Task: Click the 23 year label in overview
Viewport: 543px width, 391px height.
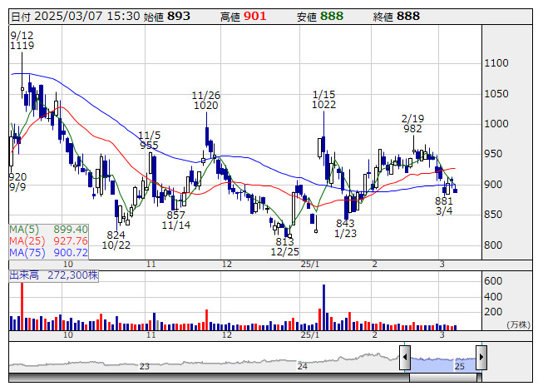Action: (145, 366)
